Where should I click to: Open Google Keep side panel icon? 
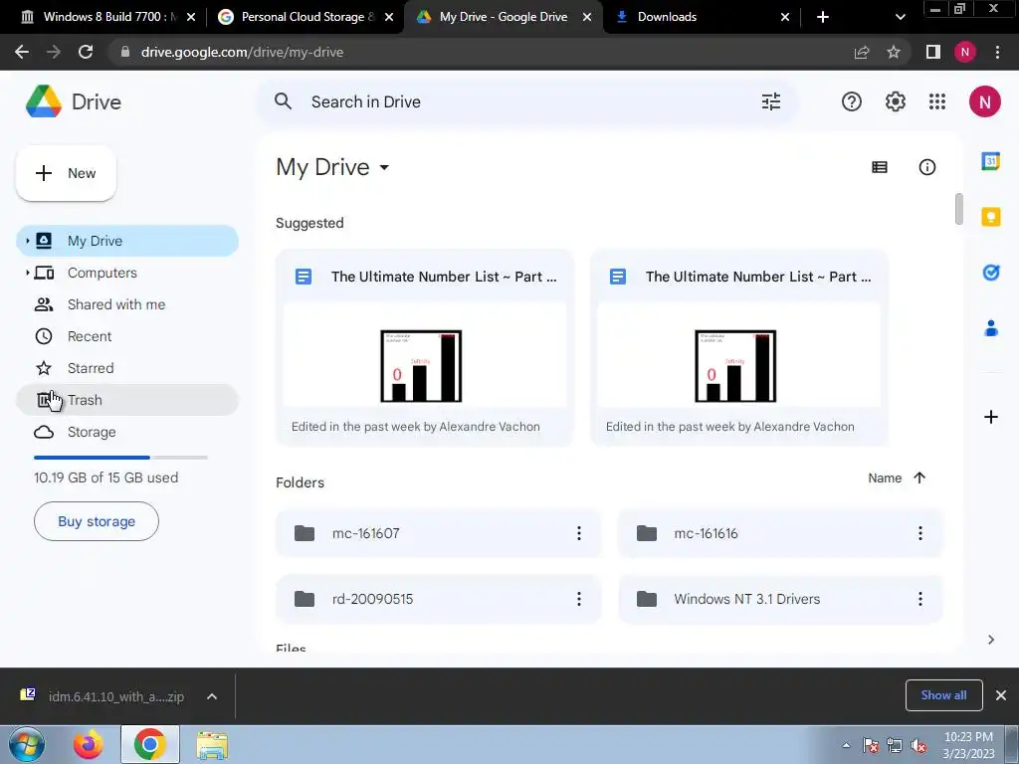990,216
